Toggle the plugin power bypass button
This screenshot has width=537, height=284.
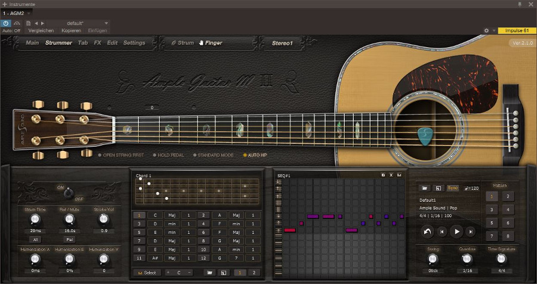click(6, 23)
